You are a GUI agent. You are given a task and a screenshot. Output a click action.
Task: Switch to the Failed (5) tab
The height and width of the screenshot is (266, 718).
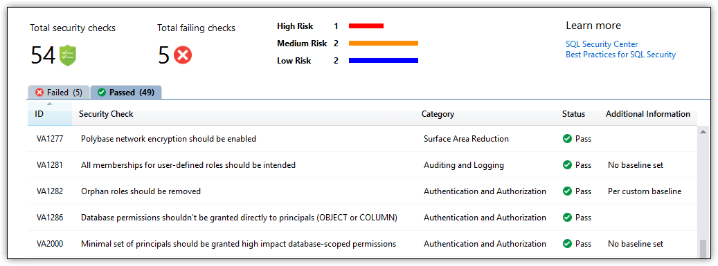(59, 93)
